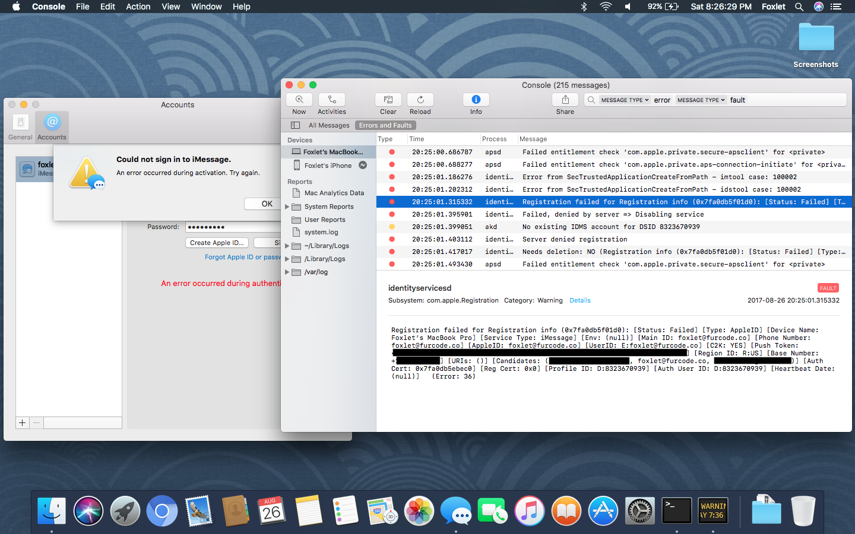This screenshot has height=534, width=855.
Task: Open Photos from the Dock
Action: [x=419, y=511]
